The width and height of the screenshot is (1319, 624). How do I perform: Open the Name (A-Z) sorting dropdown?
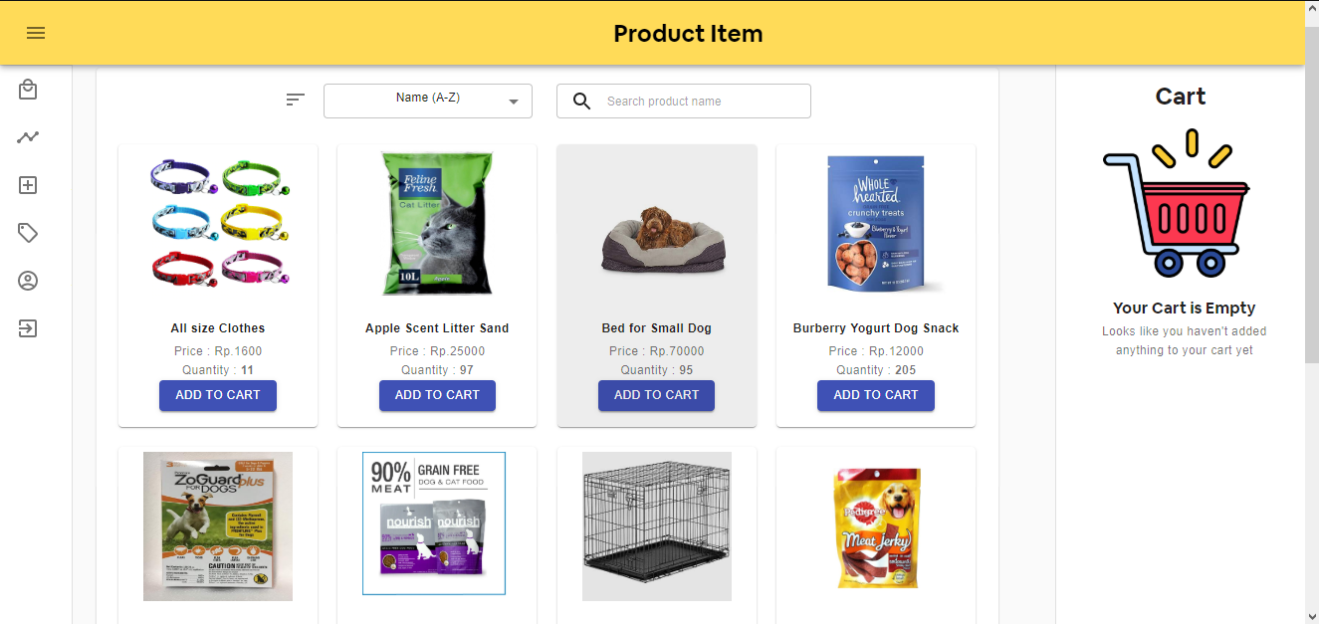click(427, 101)
